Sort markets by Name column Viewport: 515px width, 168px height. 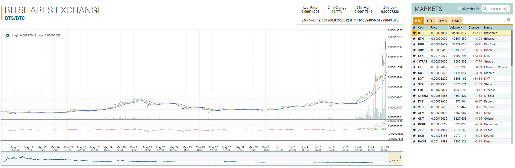click(x=488, y=27)
